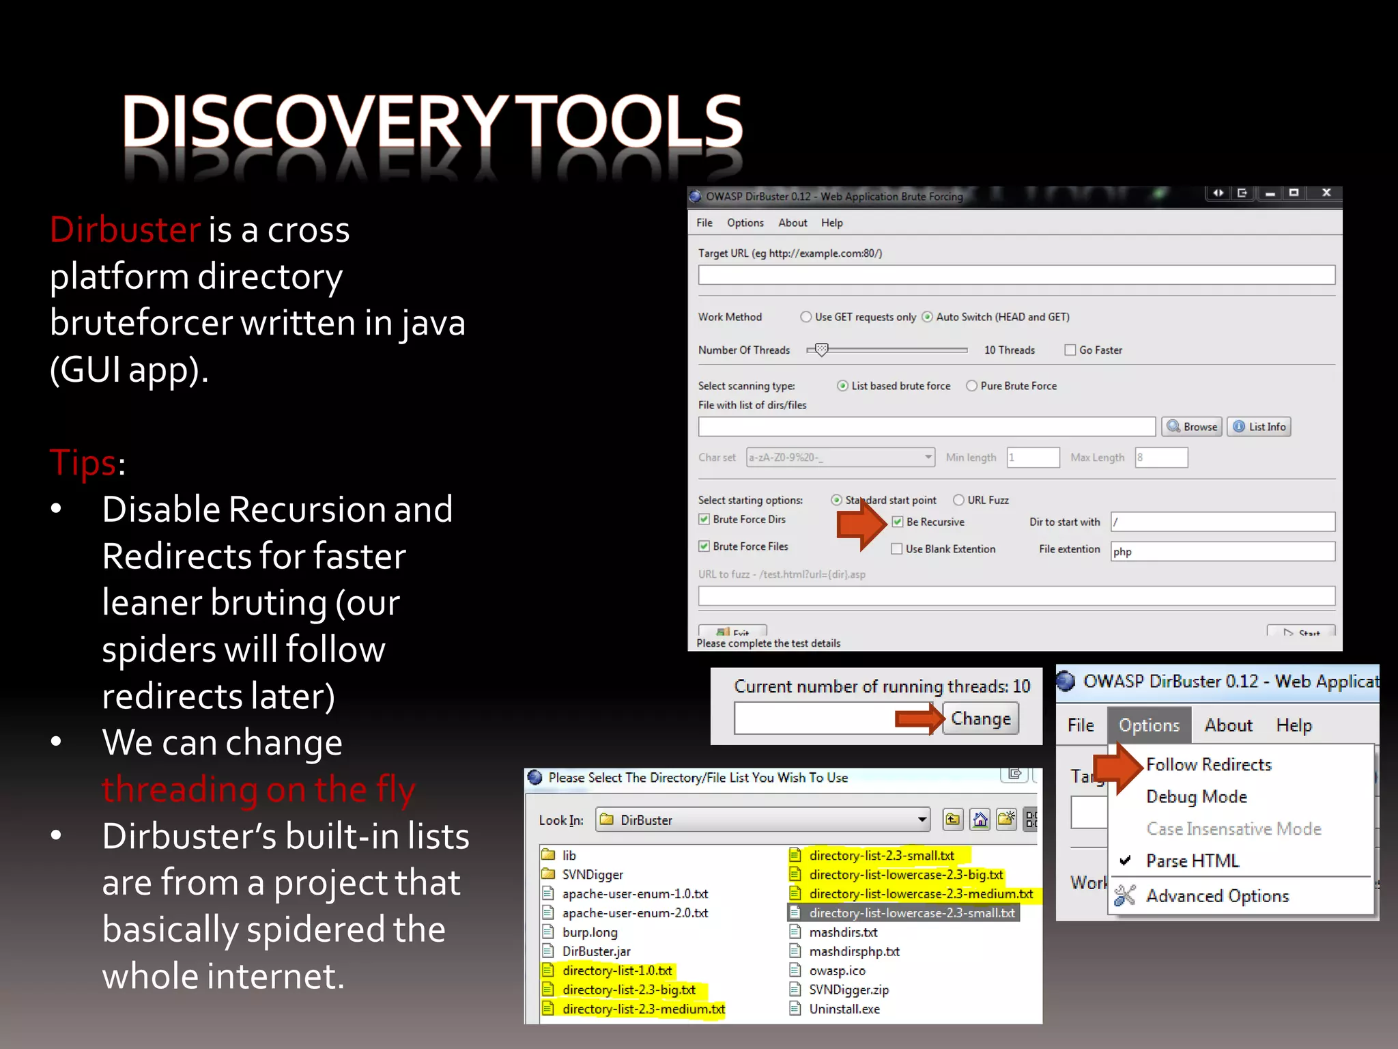This screenshot has width=1398, height=1049.
Task: Open Help menu in zoomed DirBuster window
Action: coord(1294,725)
